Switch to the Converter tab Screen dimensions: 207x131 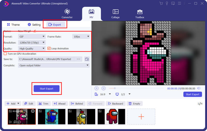(67, 14)
